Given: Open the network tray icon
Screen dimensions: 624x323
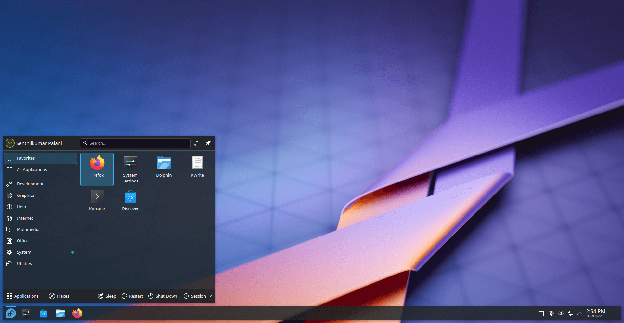Looking at the screenshot, I should 571,313.
